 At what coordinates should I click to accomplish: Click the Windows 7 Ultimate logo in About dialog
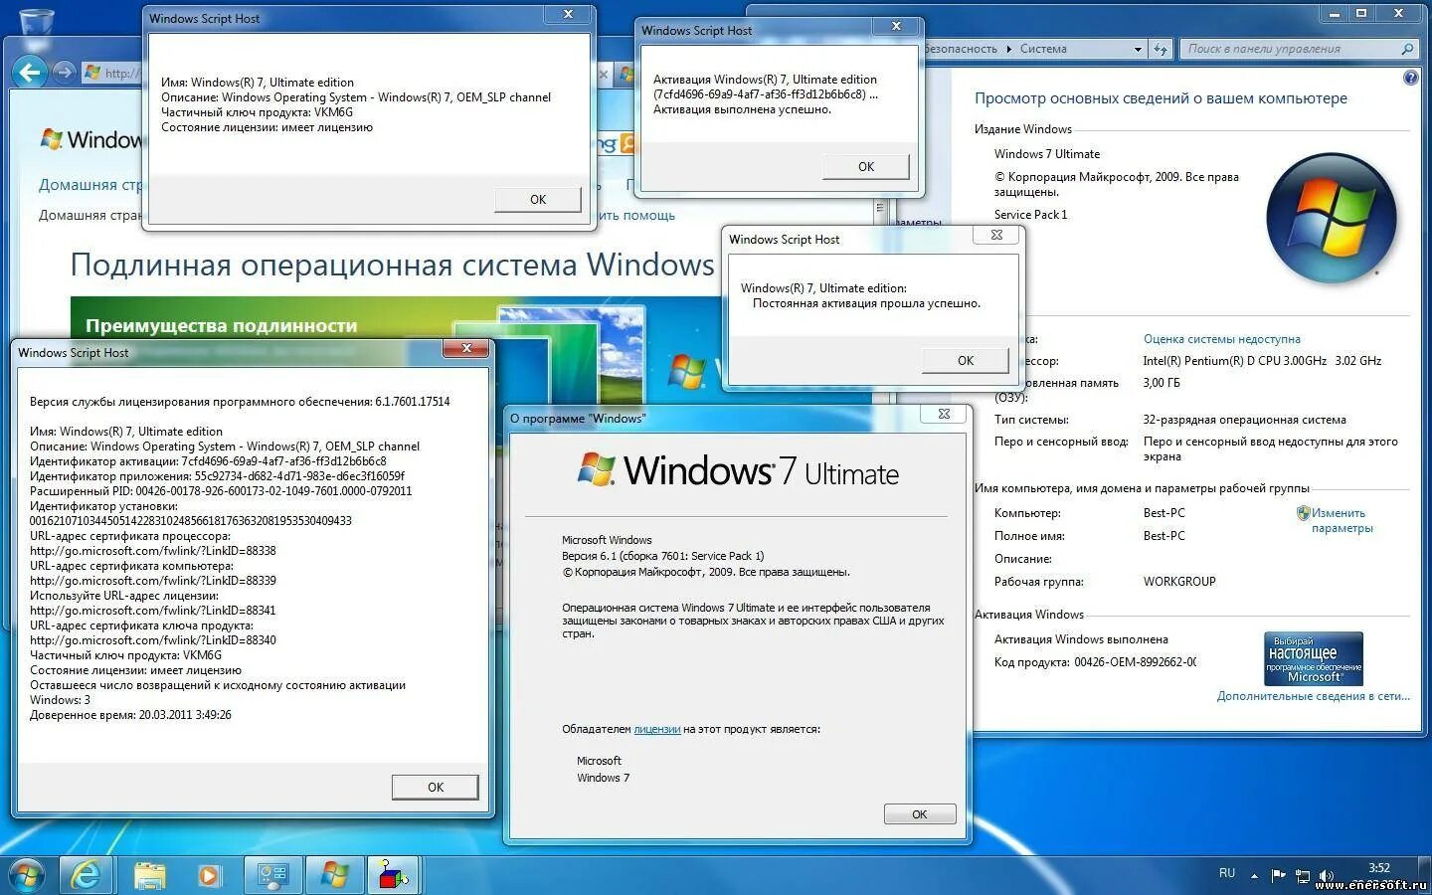pos(738,470)
